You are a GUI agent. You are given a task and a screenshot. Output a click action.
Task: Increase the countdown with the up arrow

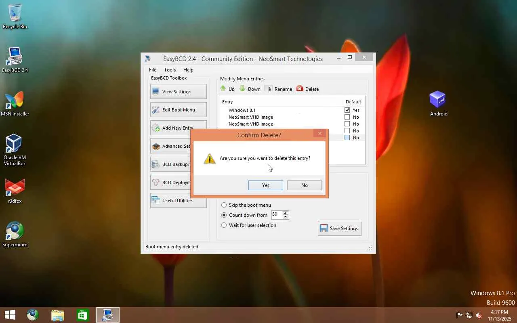286,213
